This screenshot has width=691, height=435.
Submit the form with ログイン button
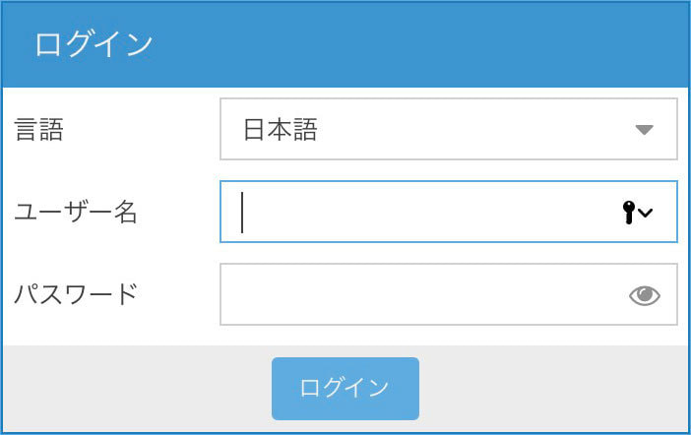tap(345, 389)
